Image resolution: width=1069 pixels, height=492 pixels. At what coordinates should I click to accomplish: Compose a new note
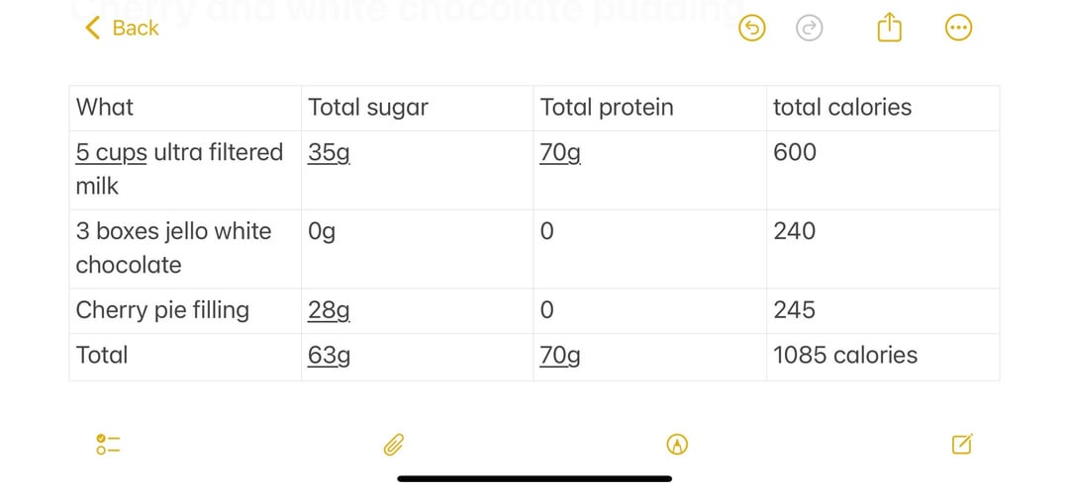(962, 445)
